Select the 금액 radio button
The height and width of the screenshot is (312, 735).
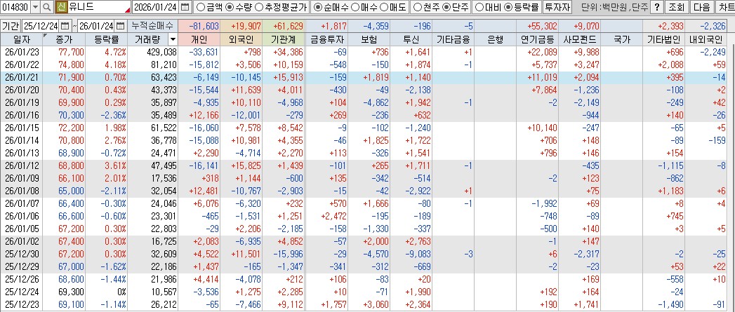click(x=199, y=7)
